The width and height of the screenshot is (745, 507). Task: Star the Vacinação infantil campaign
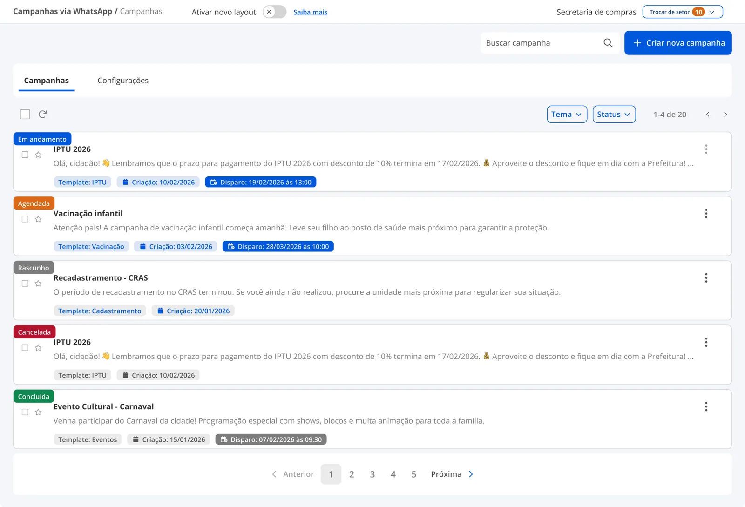38,219
